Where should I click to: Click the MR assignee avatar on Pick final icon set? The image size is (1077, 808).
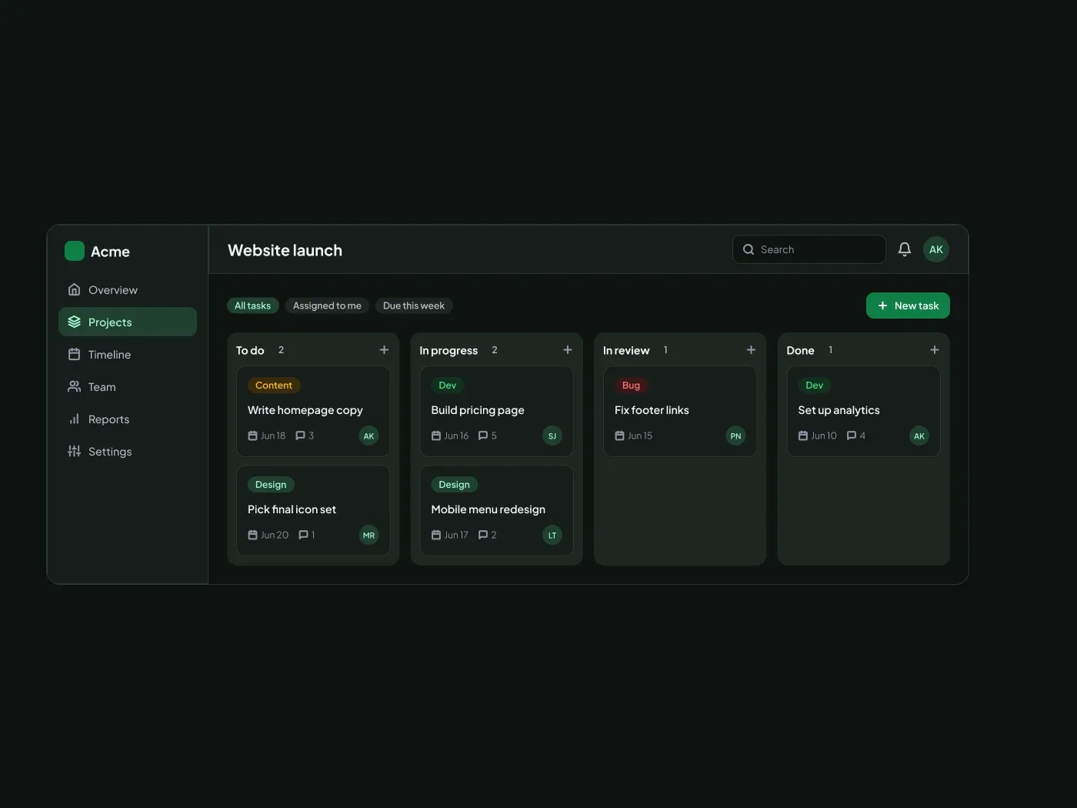369,535
